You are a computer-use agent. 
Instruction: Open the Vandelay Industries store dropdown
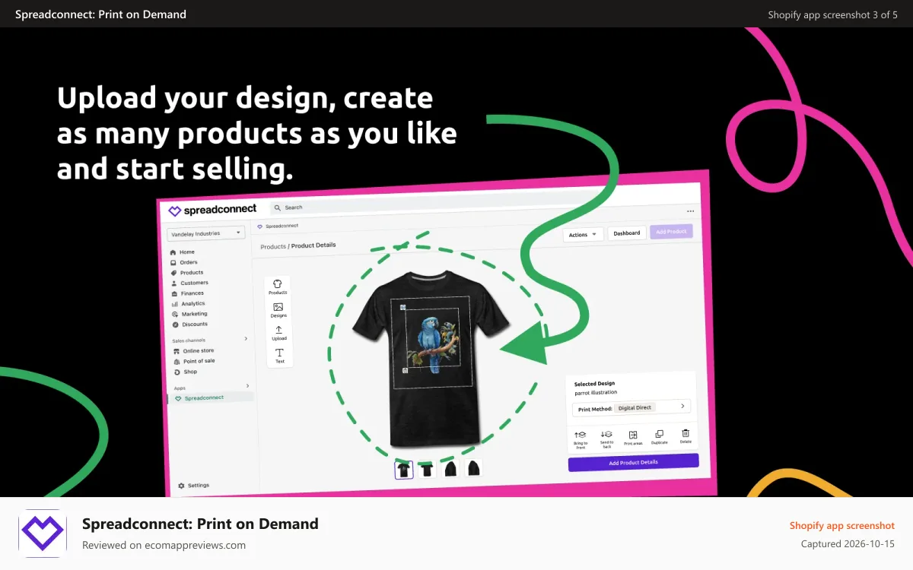206,233
